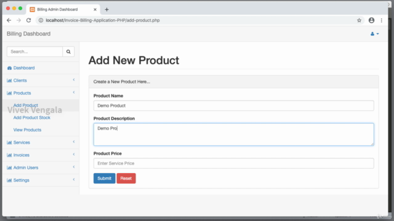Click the site info icon in address bar
Screen dimensions: 394x221
pos(41,20)
